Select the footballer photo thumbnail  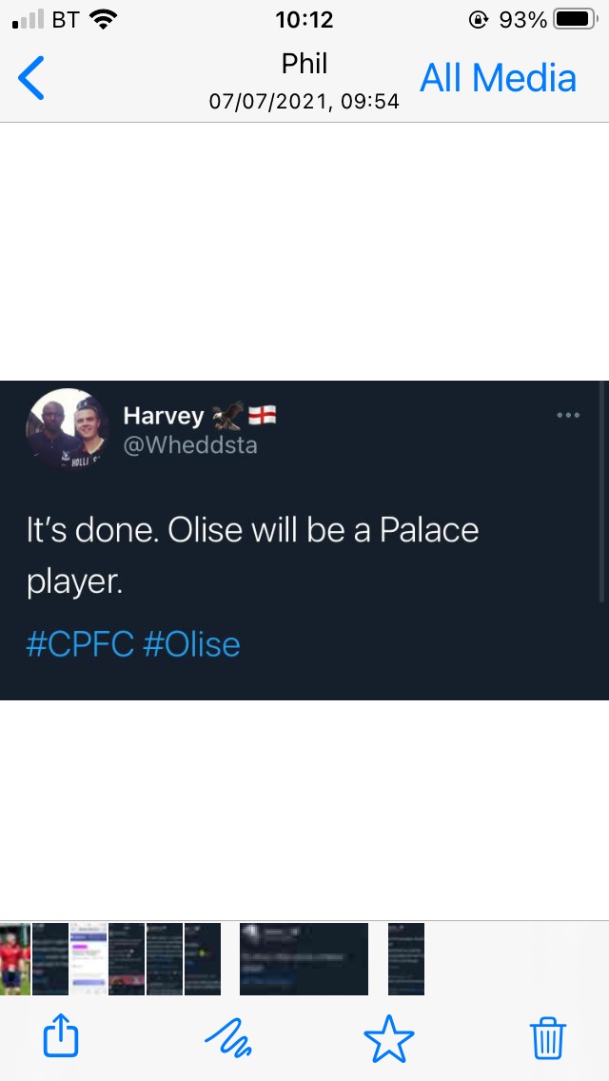14,958
